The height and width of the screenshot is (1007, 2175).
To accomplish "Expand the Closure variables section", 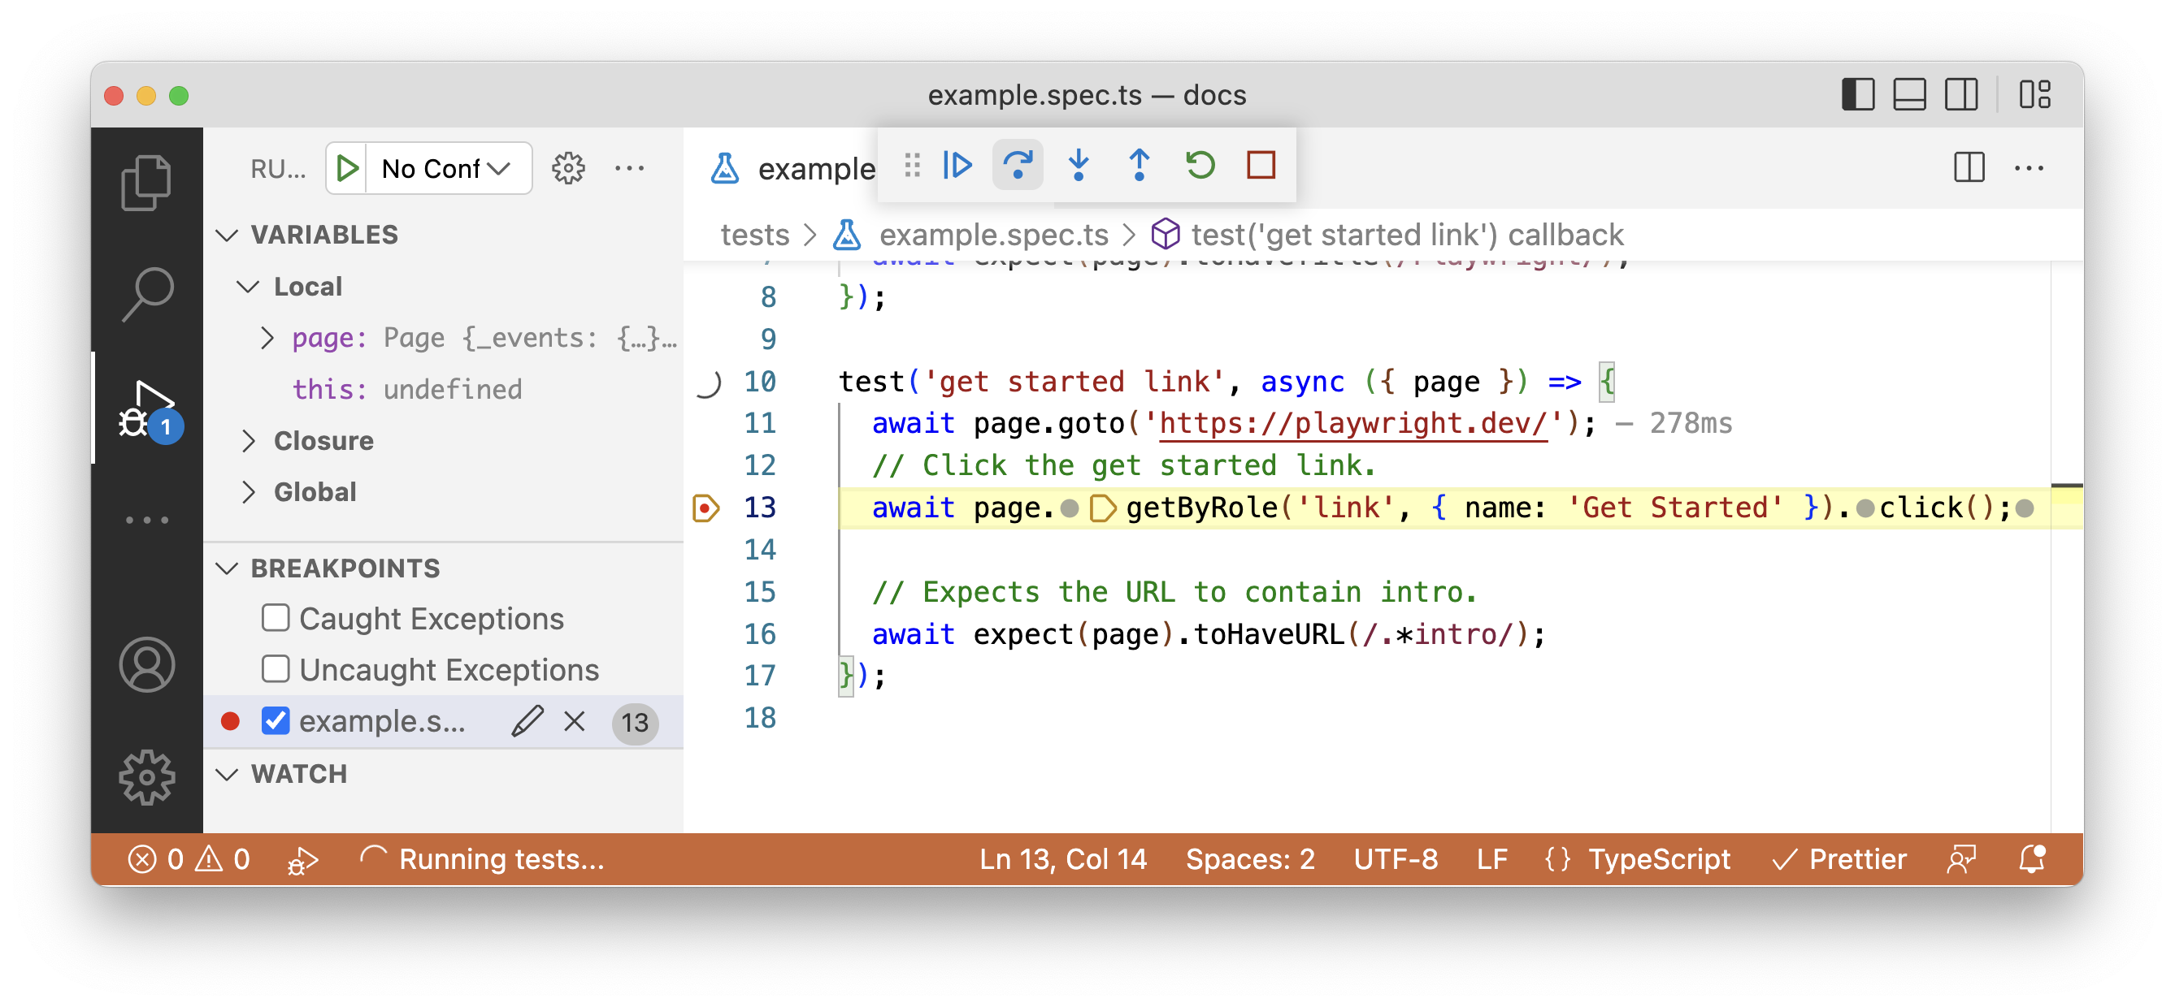I will [x=251, y=442].
